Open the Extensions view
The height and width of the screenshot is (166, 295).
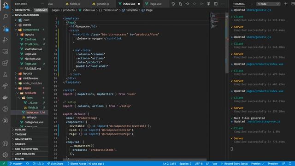[5, 63]
